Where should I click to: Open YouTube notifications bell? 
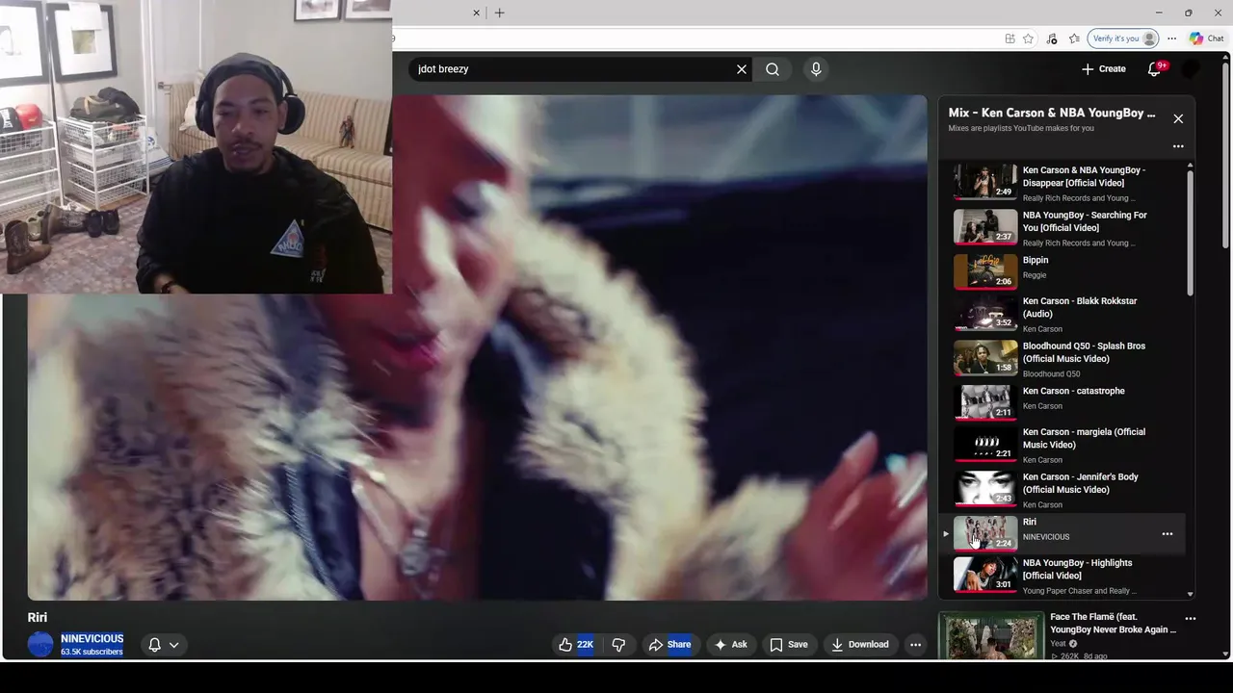point(1155,69)
